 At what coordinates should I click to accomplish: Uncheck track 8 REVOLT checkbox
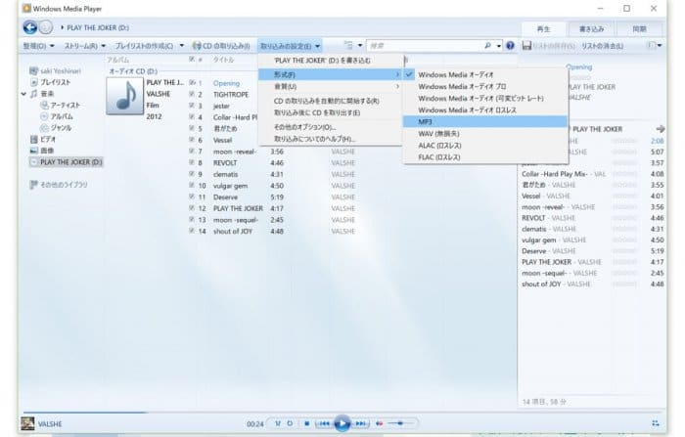pyautogui.click(x=192, y=162)
